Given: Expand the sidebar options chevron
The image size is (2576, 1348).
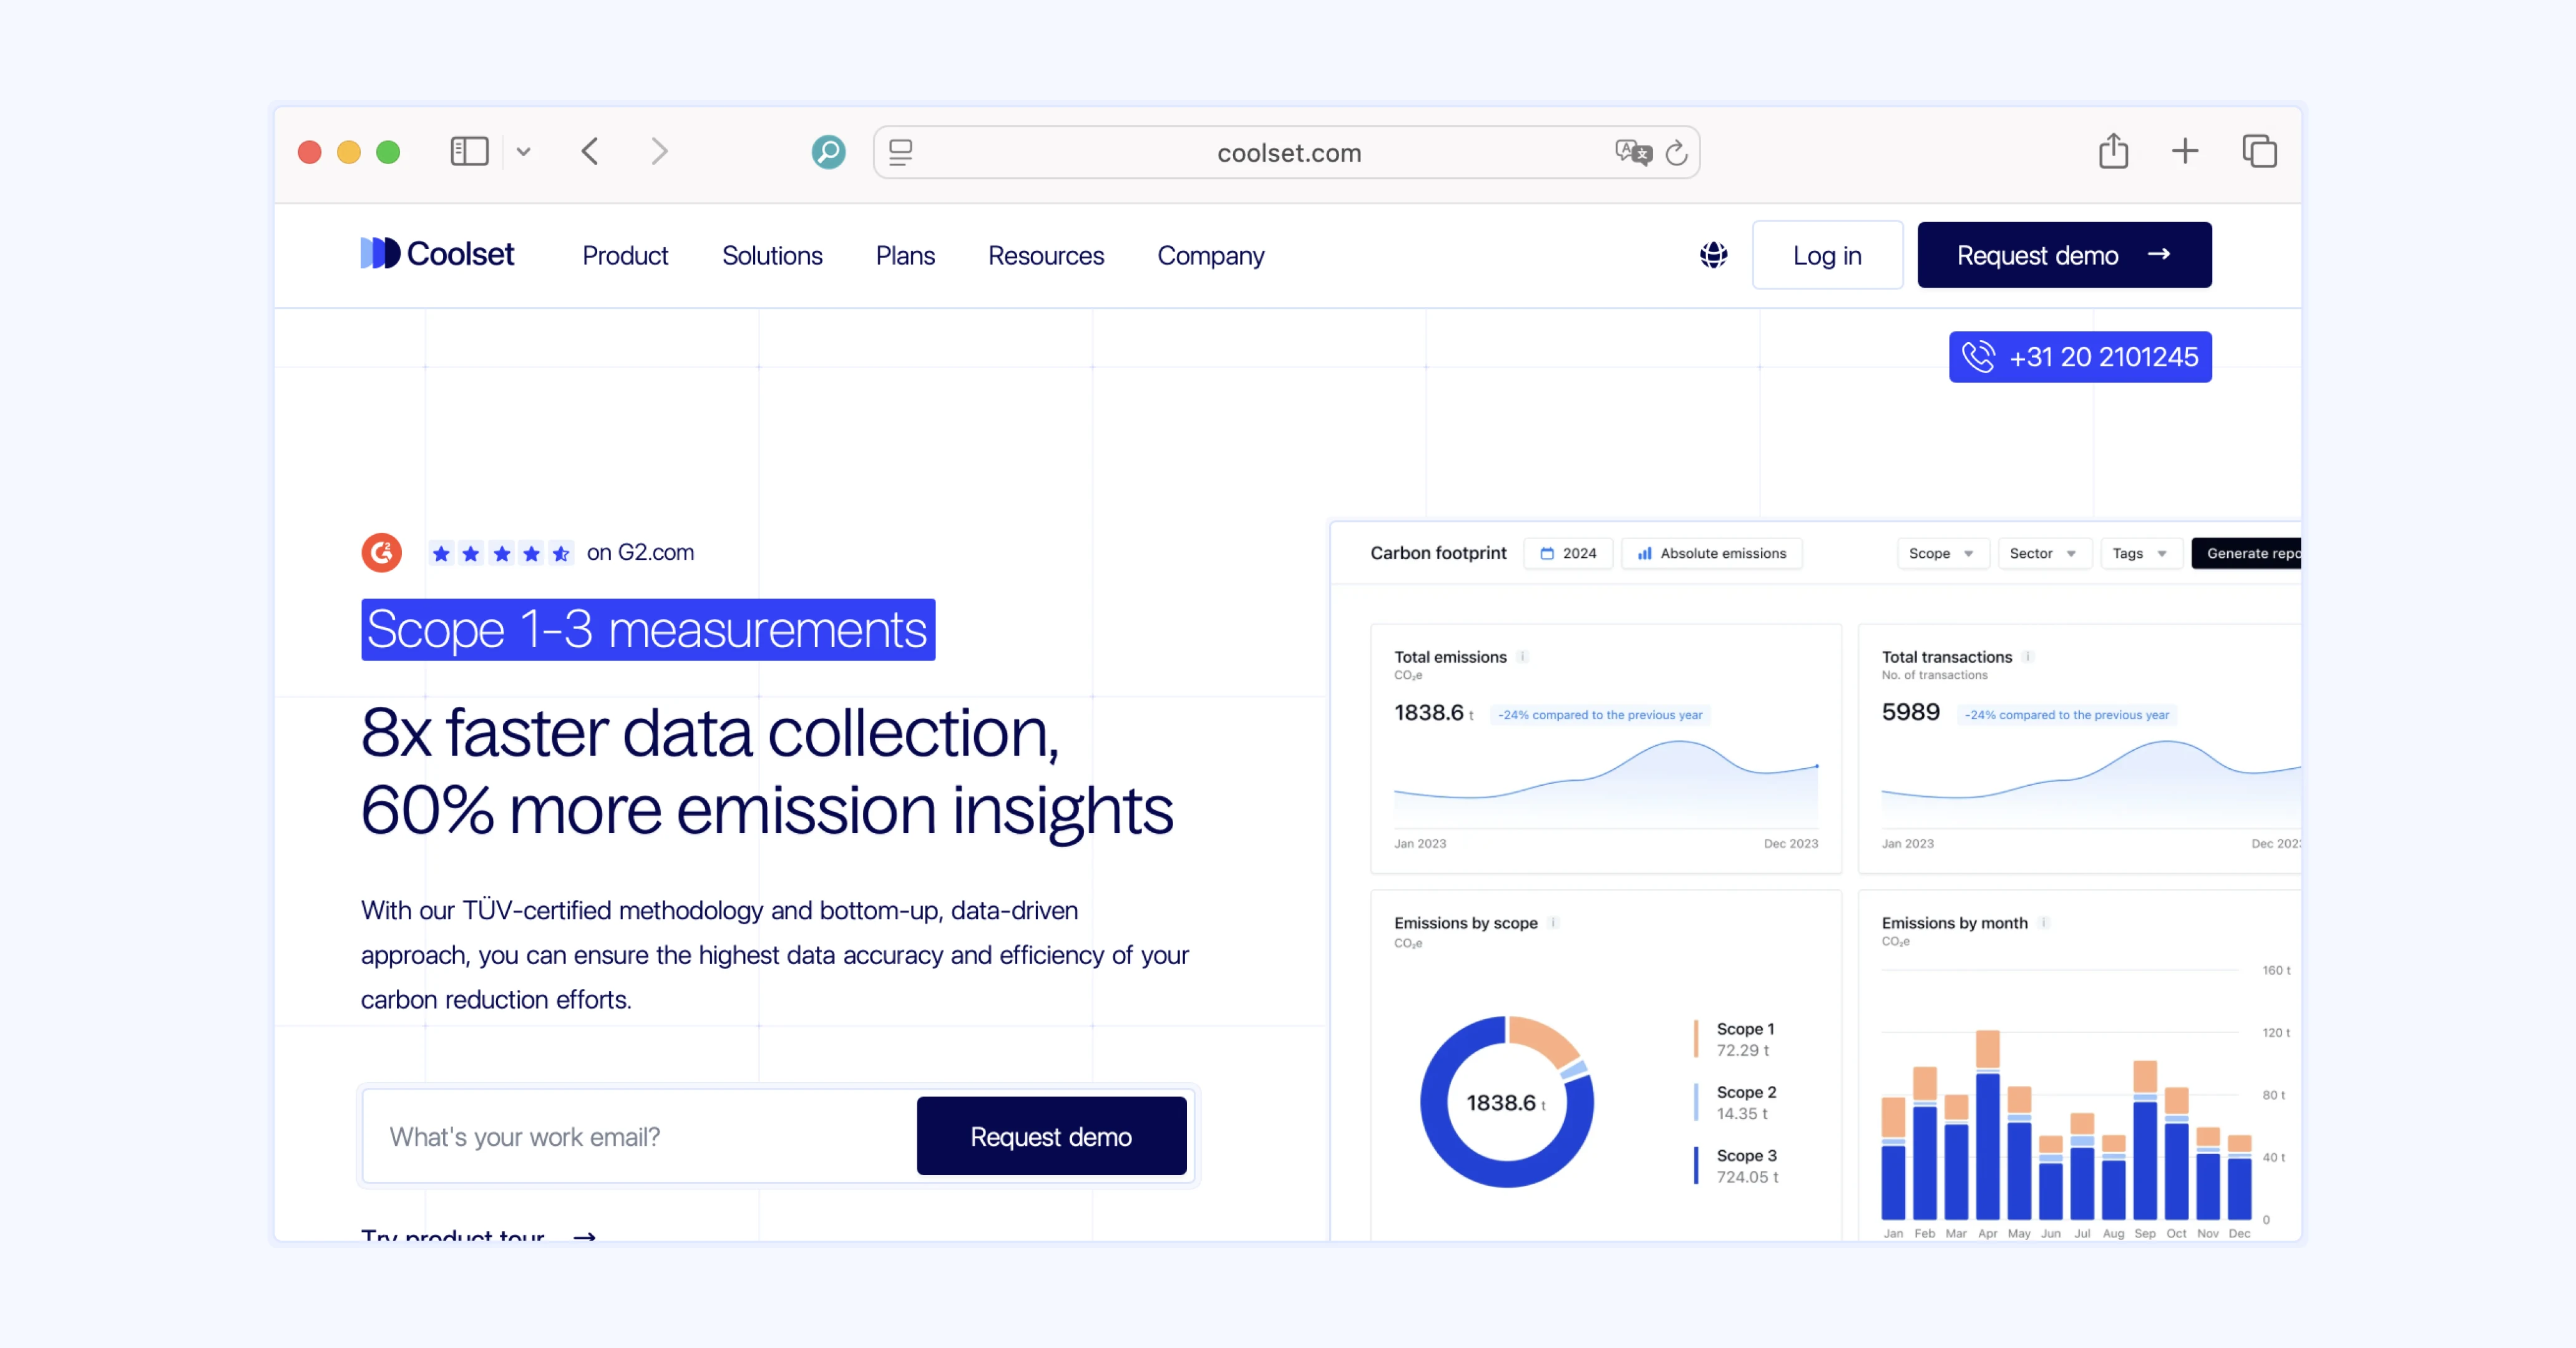Looking at the screenshot, I should tap(523, 152).
